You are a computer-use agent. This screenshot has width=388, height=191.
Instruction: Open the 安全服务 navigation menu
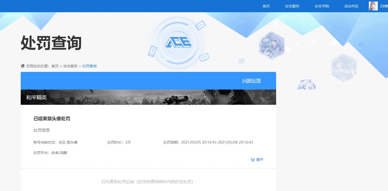(x=292, y=6)
